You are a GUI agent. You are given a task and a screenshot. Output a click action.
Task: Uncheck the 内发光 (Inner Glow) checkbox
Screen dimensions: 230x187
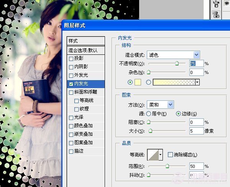pos(71,84)
